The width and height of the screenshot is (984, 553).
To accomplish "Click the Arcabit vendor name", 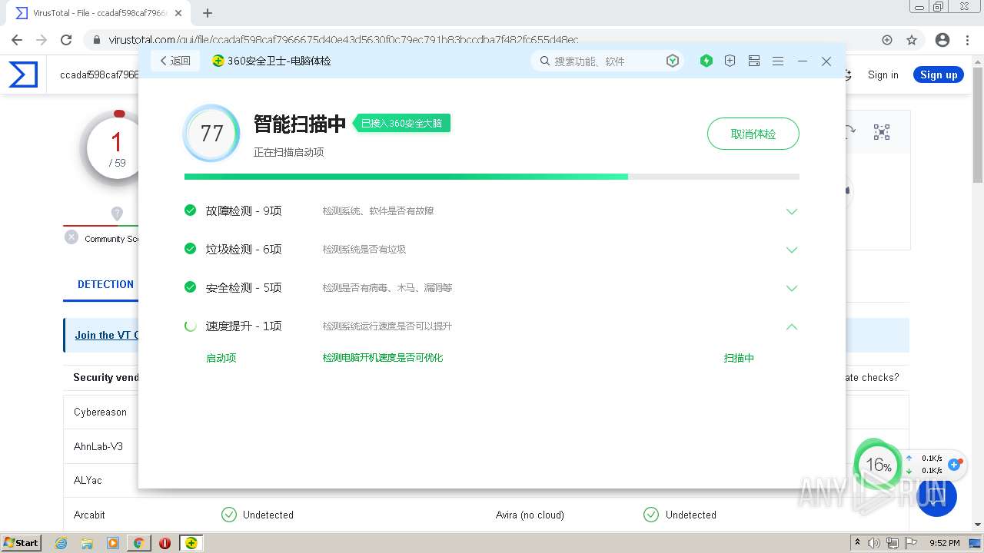I will click(x=89, y=515).
